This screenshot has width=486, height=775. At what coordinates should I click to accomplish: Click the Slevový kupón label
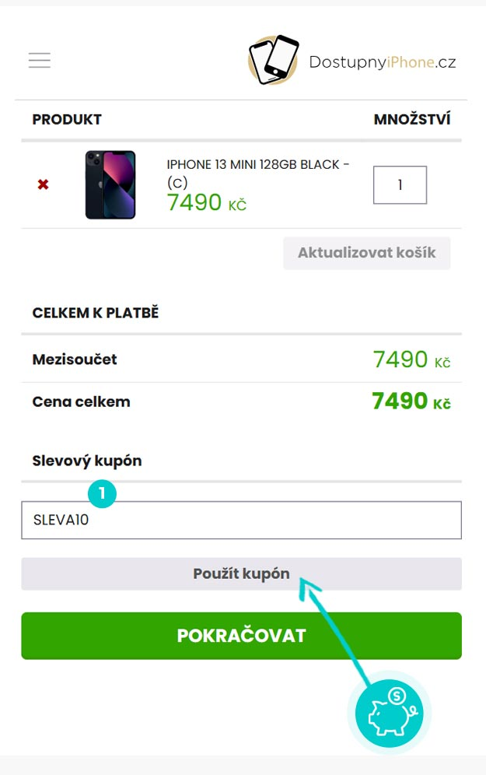pyautogui.click(x=87, y=461)
